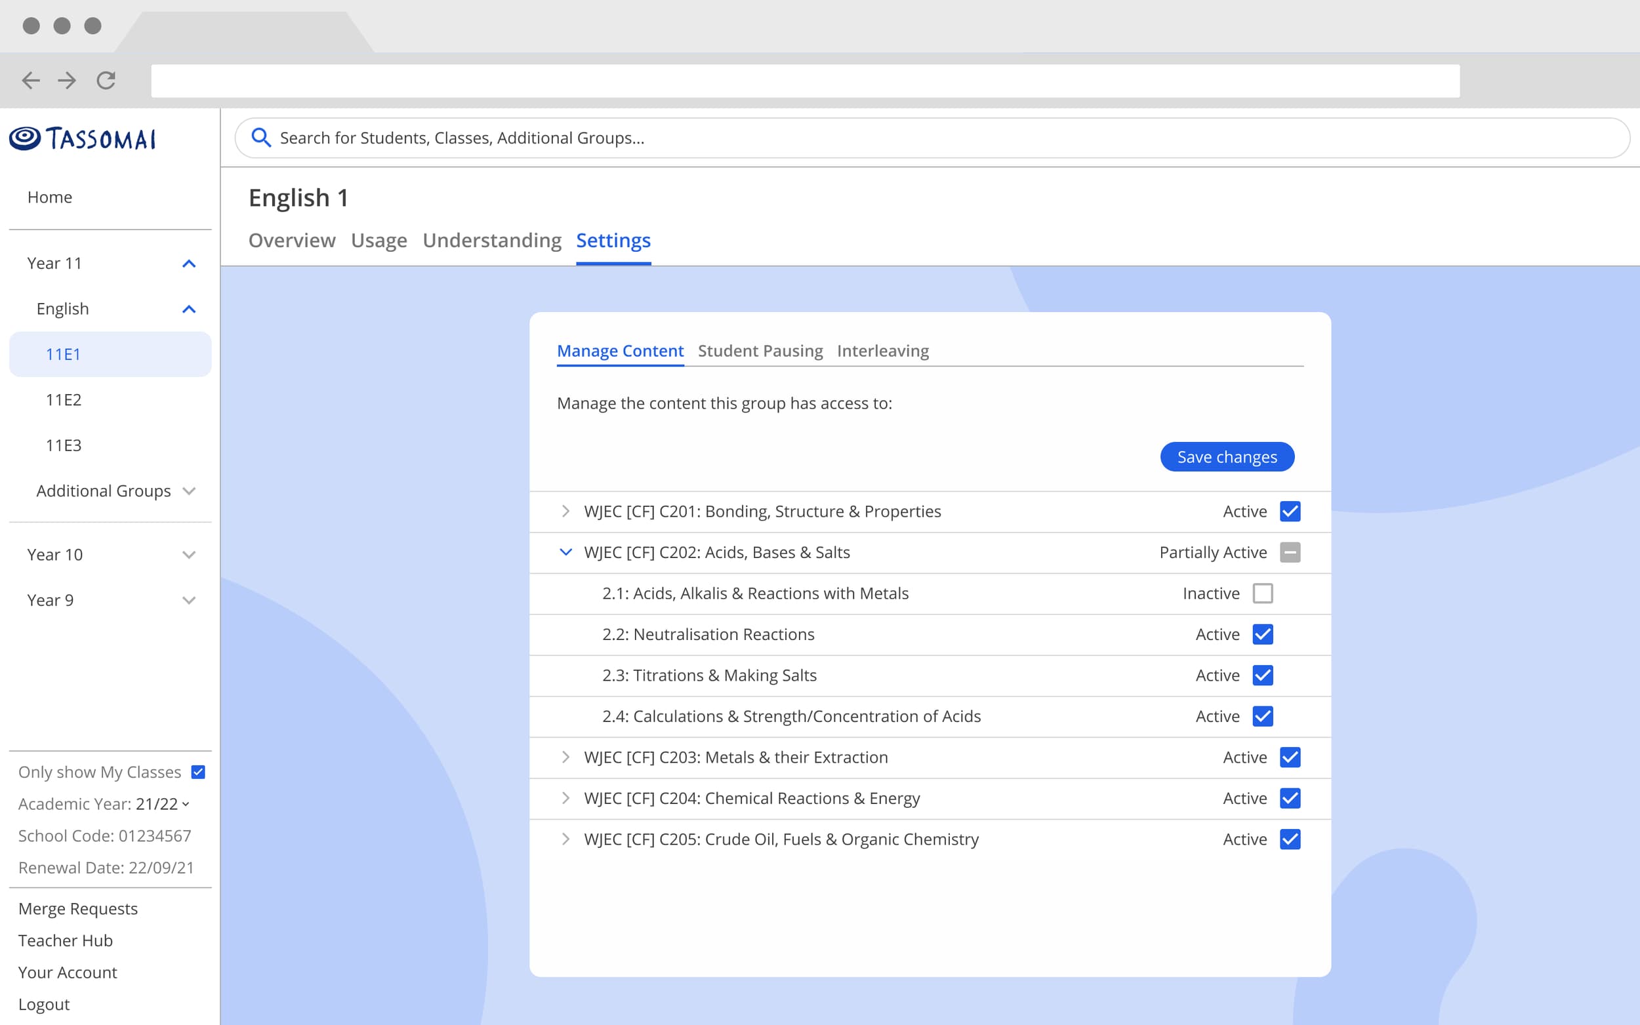Uncheck Active for C204 Chemical Reactions
This screenshot has height=1025, width=1640.
coord(1290,798)
